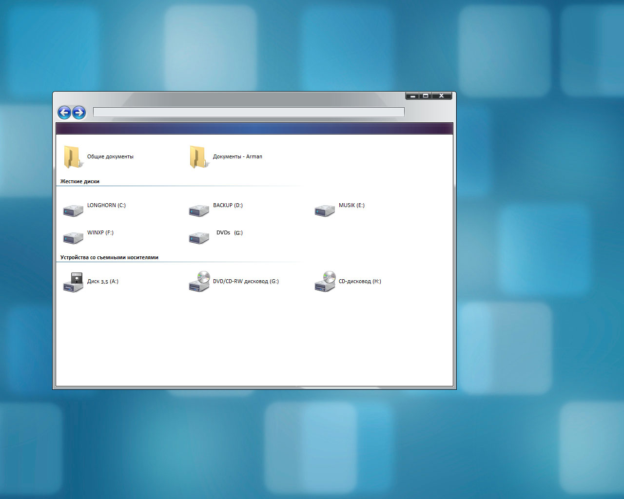Open the DVD/CD-RW дисковод (G:) drive icon

tap(199, 282)
